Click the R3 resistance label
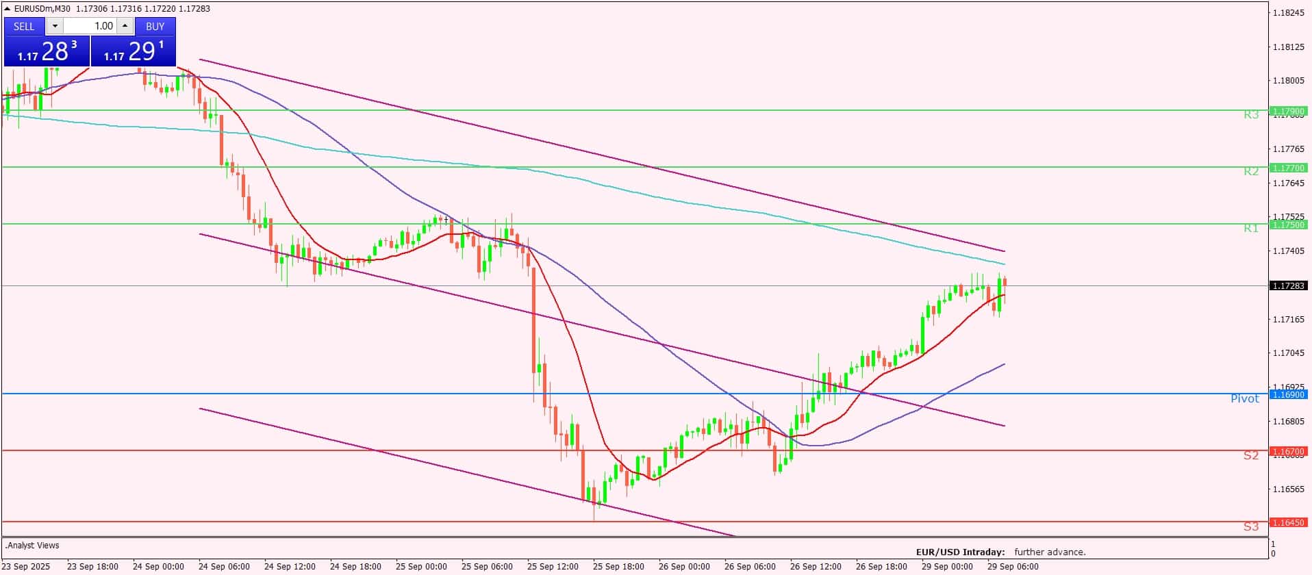 coord(1251,115)
